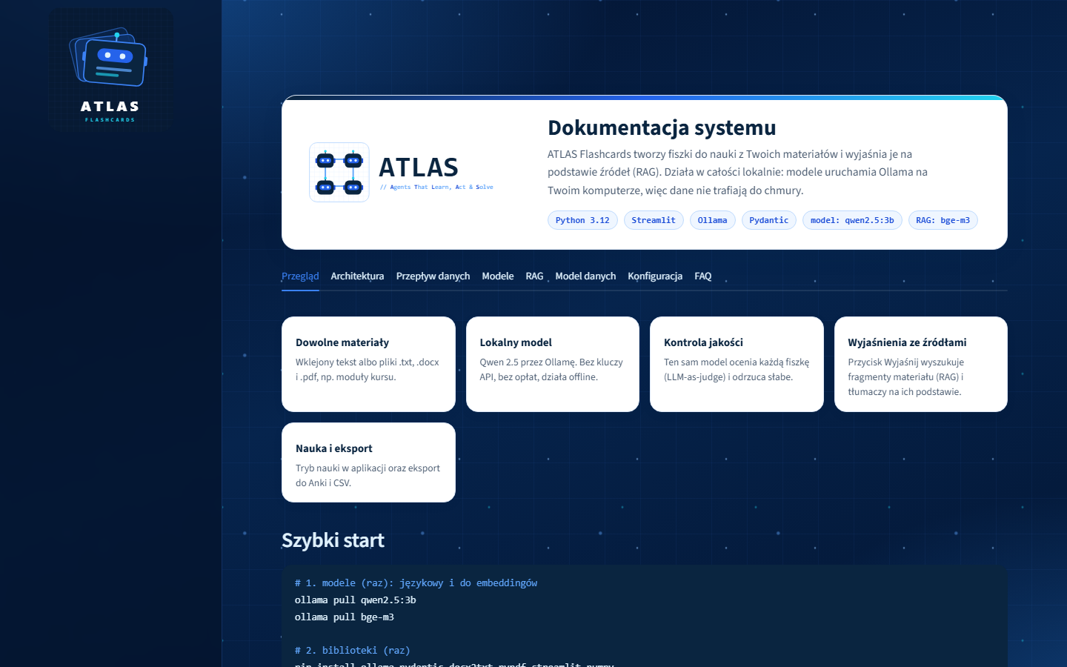Select the Wyjaśnienia ze źródłami card
This screenshot has width=1067, height=667.
pyautogui.click(x=921, y=364)
